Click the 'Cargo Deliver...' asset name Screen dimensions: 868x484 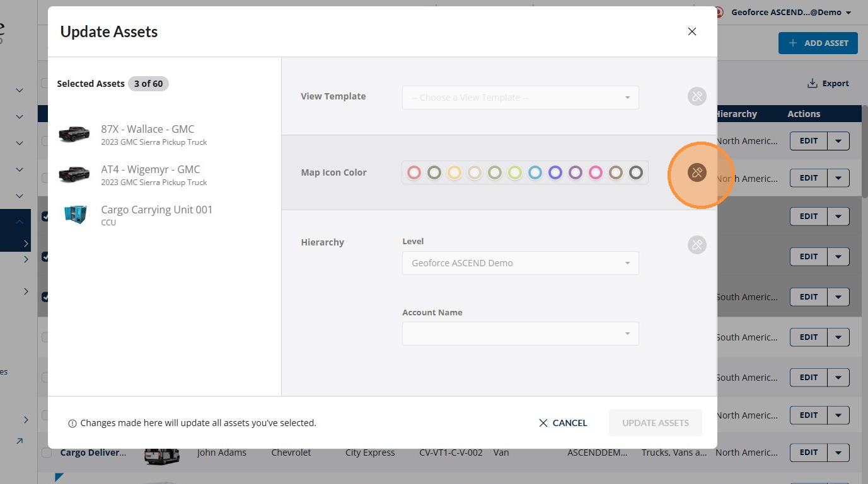coord(93,453)
